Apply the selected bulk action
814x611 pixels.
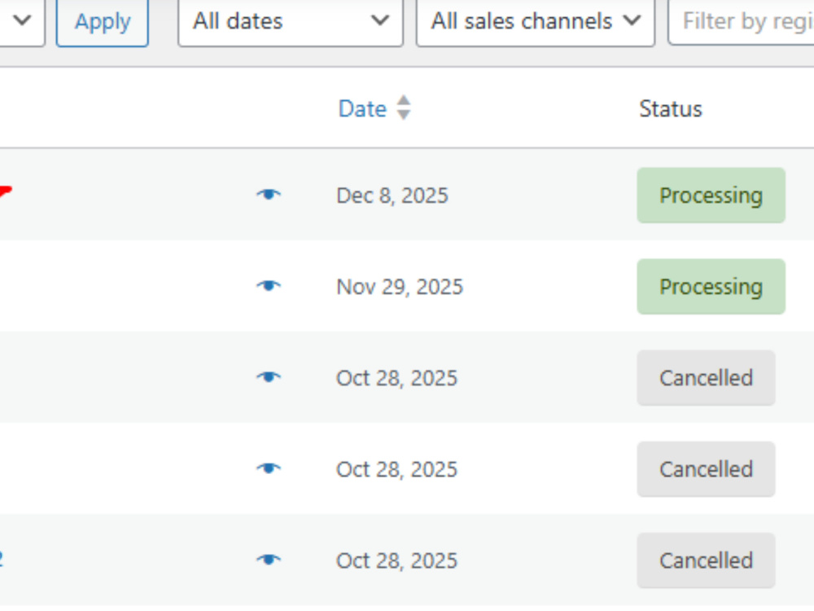(103, 22)
